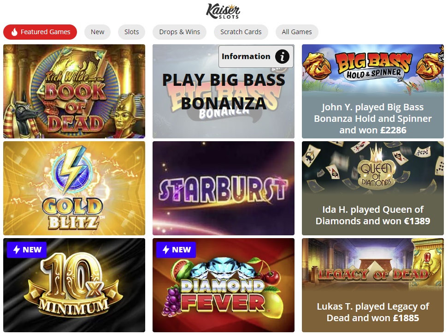
Task: Launch the Starburst game thumbnail
Action: [x=224, y=188]
